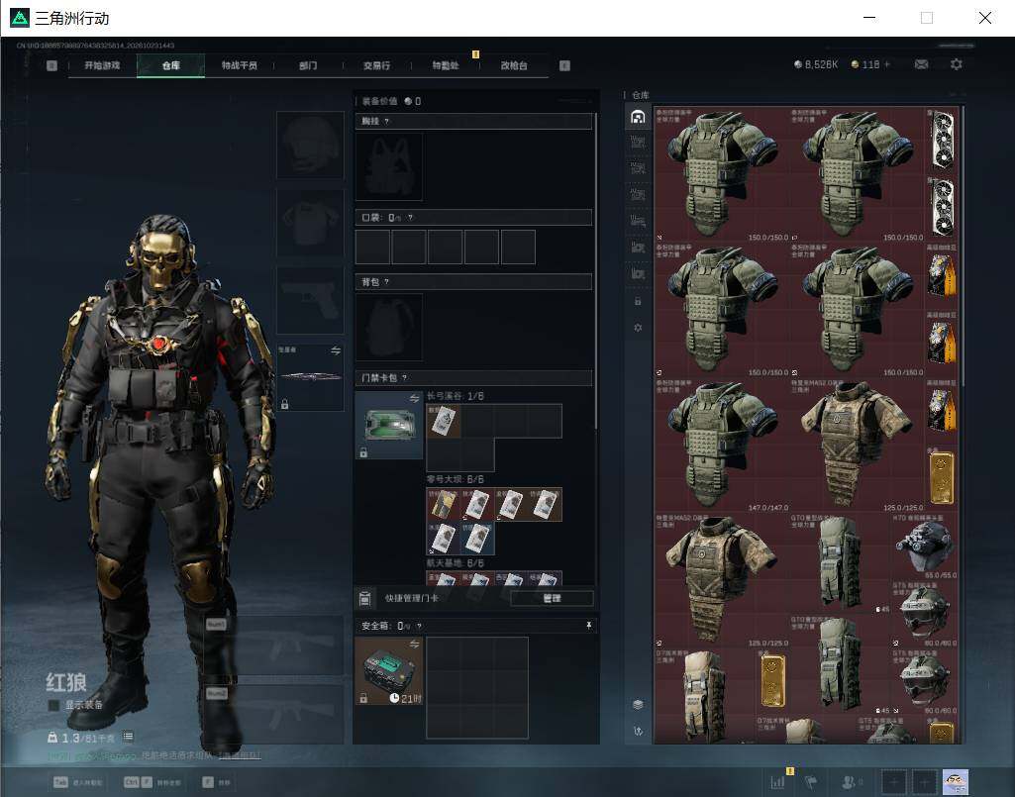The width and height of the screenshot is (1015, 797).
Task: Click the player avatar in bottom right
Action: (955, 782)
